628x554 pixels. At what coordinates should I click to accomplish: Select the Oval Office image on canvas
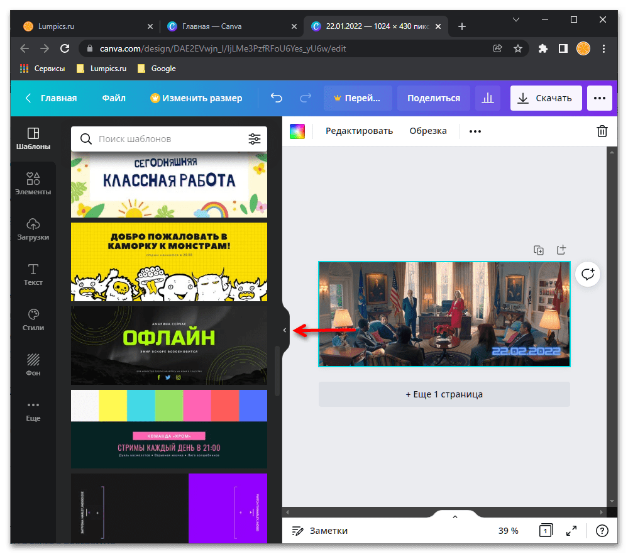click(x=444, y=314)
